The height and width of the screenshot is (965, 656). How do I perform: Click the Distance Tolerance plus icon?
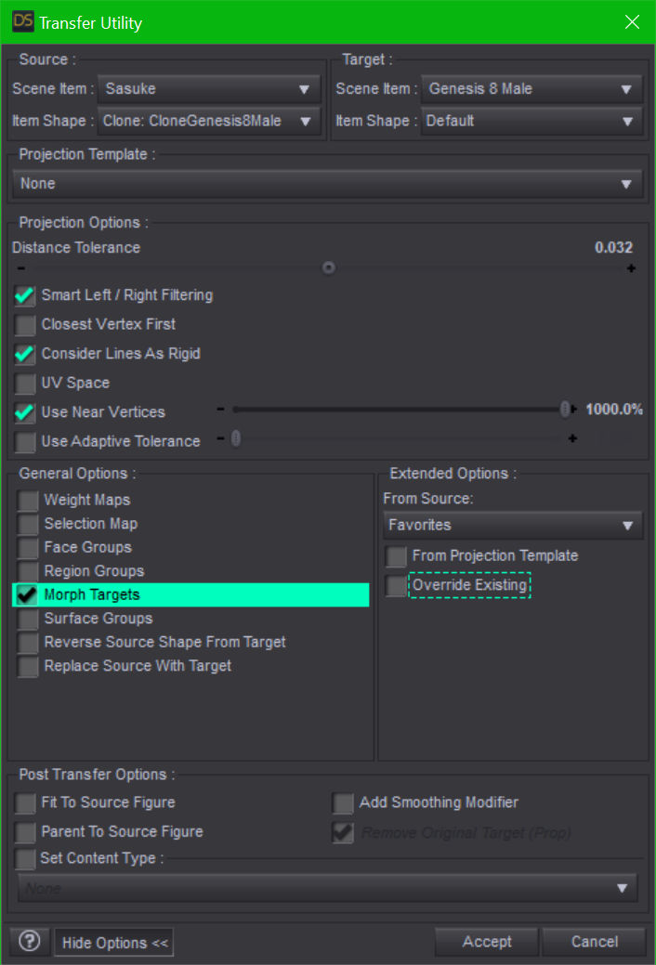coord(632,268)
